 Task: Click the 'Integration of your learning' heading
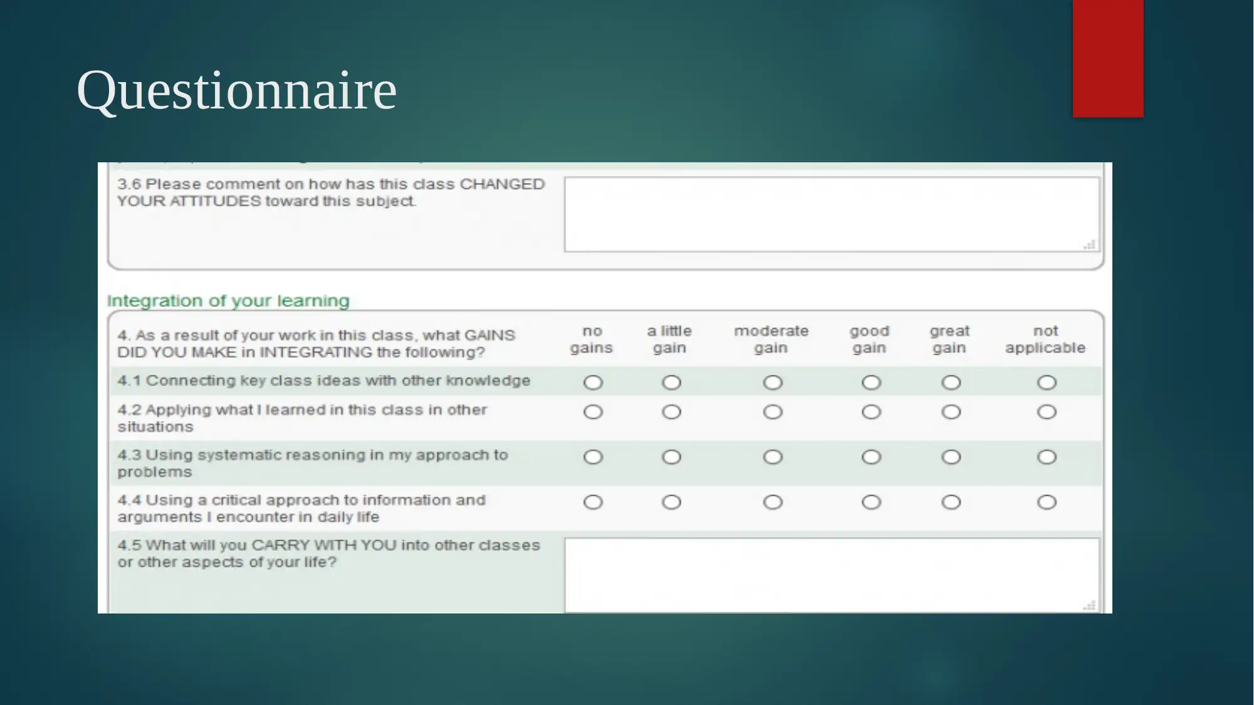pyautogui.click(x=228, y=301)
